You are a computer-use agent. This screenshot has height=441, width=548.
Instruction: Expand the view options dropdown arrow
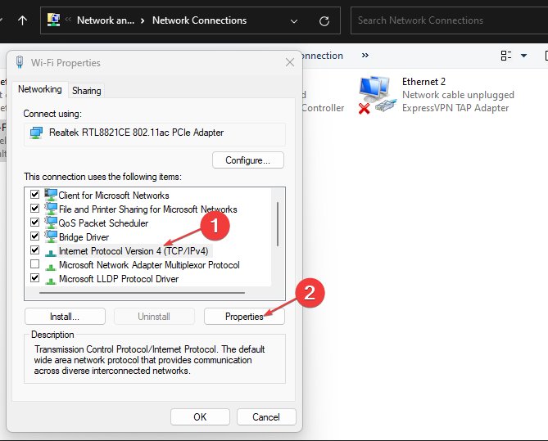point(523,56)
